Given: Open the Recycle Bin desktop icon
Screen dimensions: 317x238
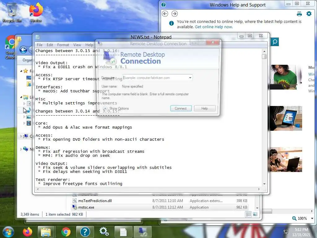Looking at the screenshot, I should click(x=12, y=12).
